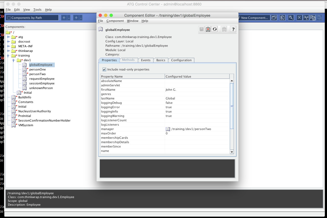Click the thinkwrap folder icon
This screenshot has height=218, width=327.
click(14, 51)
